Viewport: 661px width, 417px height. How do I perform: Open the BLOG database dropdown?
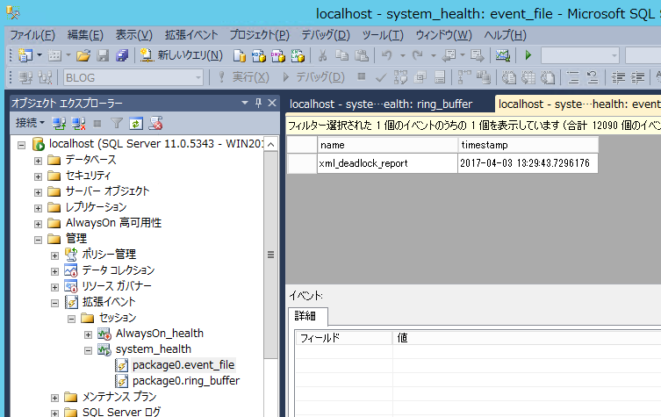tap(198, 77)
